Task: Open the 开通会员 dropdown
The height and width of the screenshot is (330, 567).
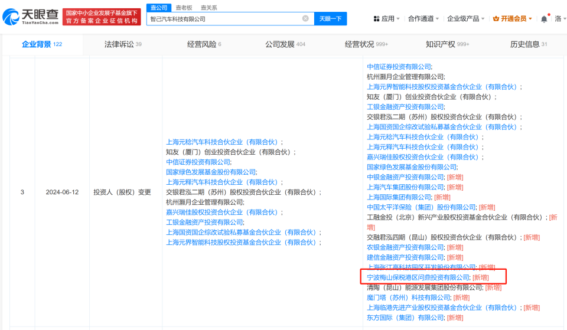Action: coord(513,18)
